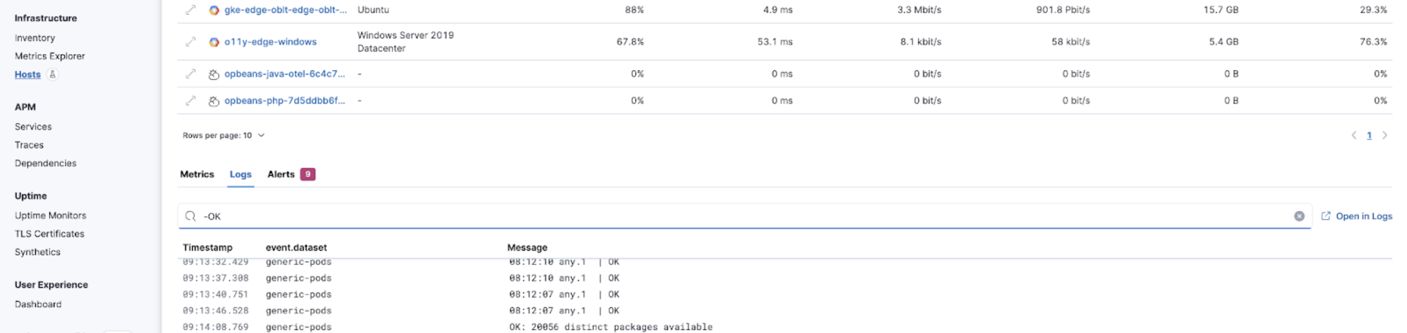Click the search magnifier icon in logs
Screen dimensions: 1407x333
point(190,216)
